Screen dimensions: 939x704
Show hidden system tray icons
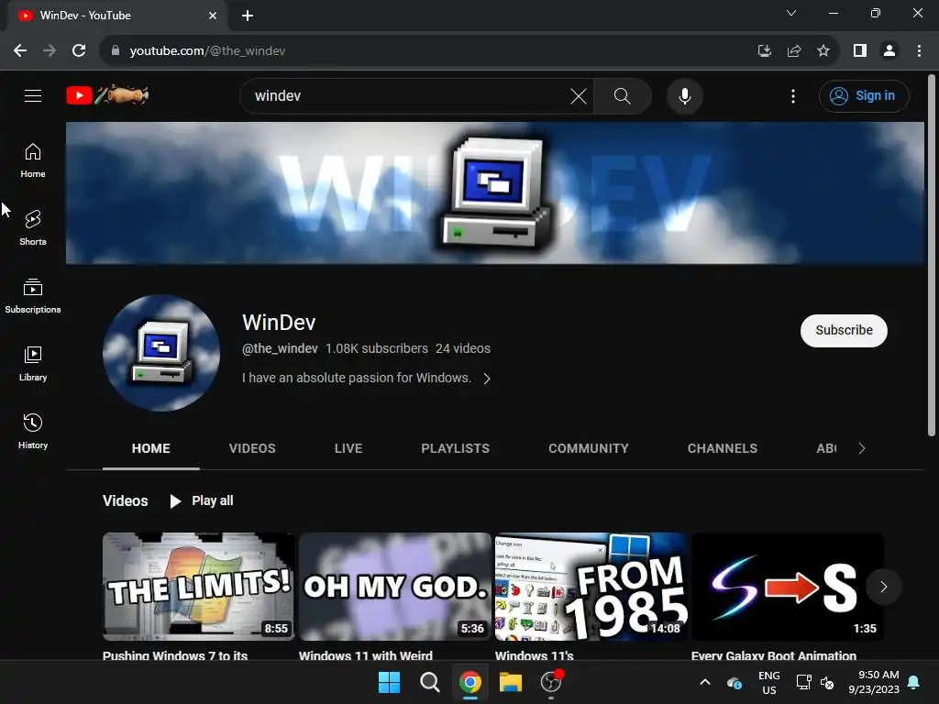[705, 682]
